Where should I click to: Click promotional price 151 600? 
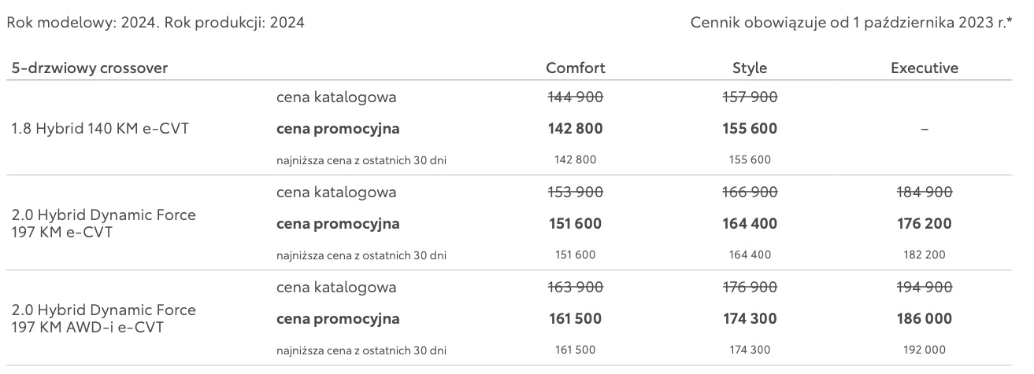pos(575,224)
